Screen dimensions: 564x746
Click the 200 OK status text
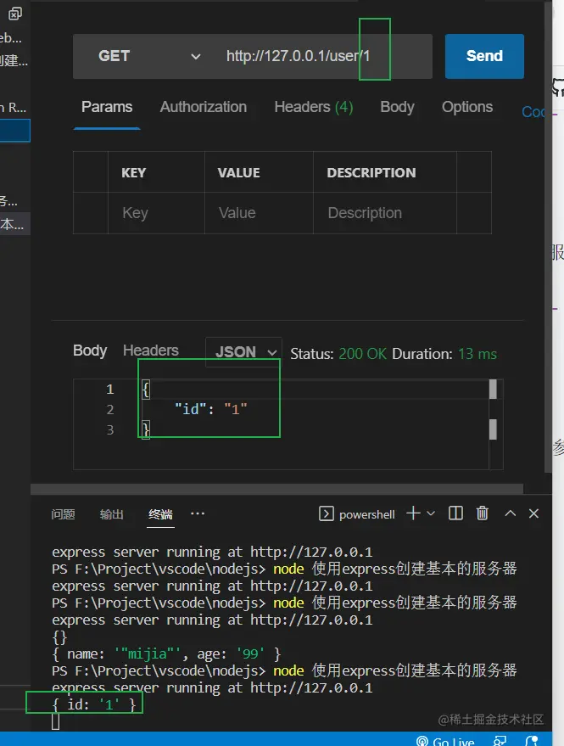[362, 354]
